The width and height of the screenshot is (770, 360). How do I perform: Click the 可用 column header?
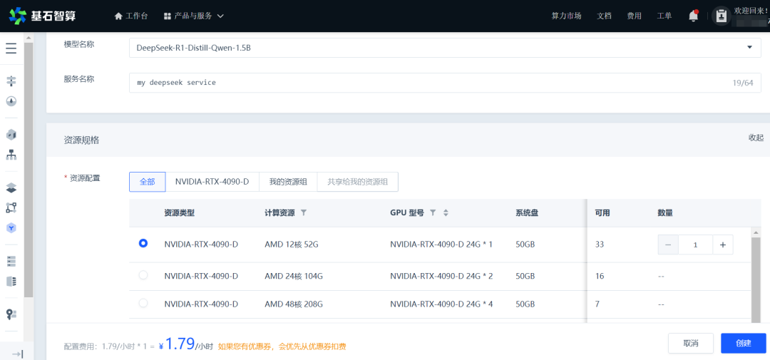pos(602,212)
